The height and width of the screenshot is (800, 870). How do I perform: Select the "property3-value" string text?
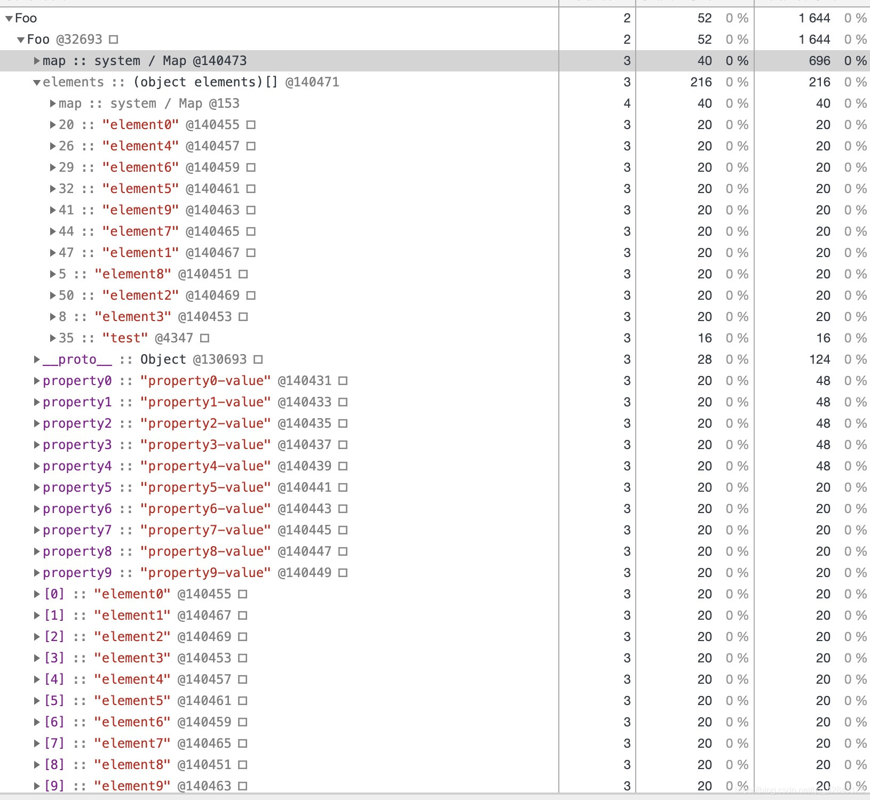coord(205,445)
